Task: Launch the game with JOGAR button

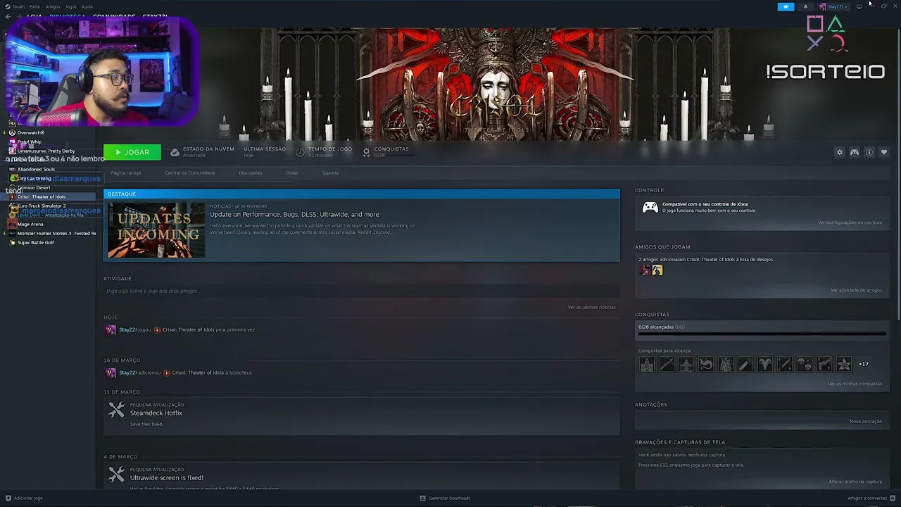Action: click(132, 152)
